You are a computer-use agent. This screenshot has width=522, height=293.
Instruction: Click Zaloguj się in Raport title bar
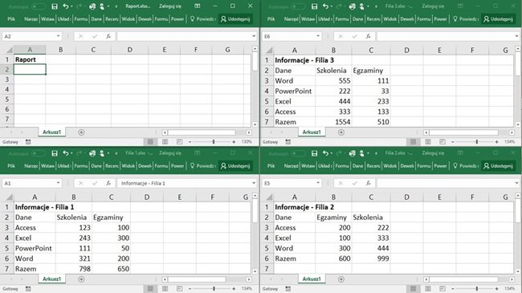[x=170, y=6]
